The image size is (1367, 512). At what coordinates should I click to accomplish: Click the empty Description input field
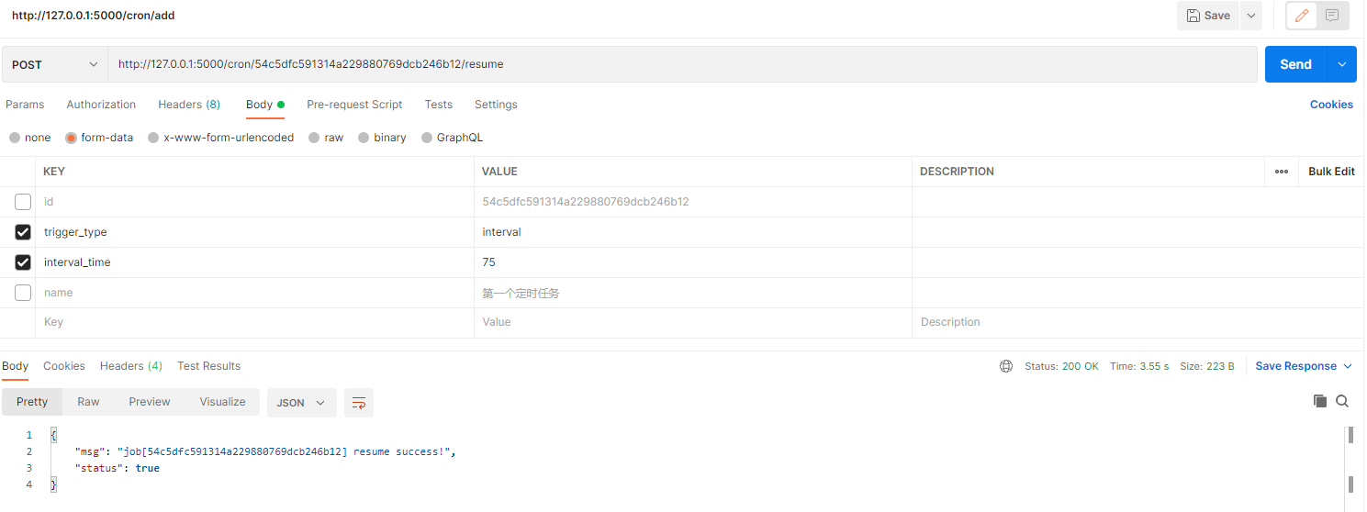[x=1137, y=322]
